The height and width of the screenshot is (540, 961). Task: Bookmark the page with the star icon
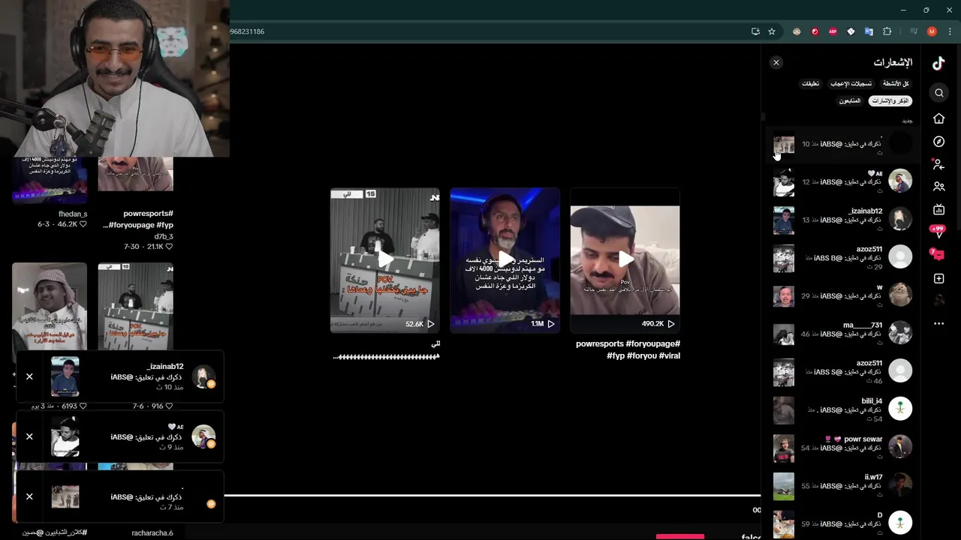772,31
